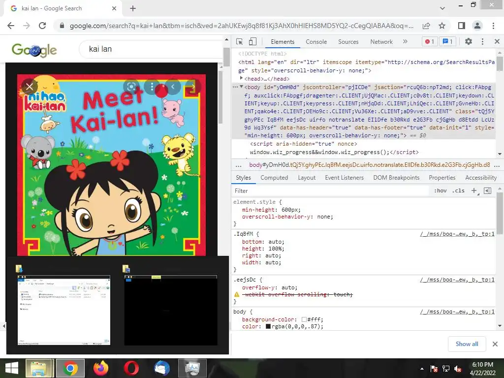Click the Styles Filter input field
Viewport: 504px width, 378px height.
pyautogui.click(x=331, y=191)
